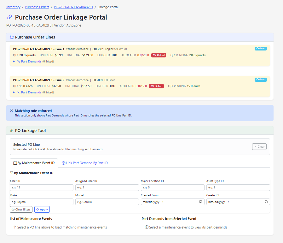283x243 pixels.
Task: Click the line total $179.80
Action: click(x=88, y=55)
